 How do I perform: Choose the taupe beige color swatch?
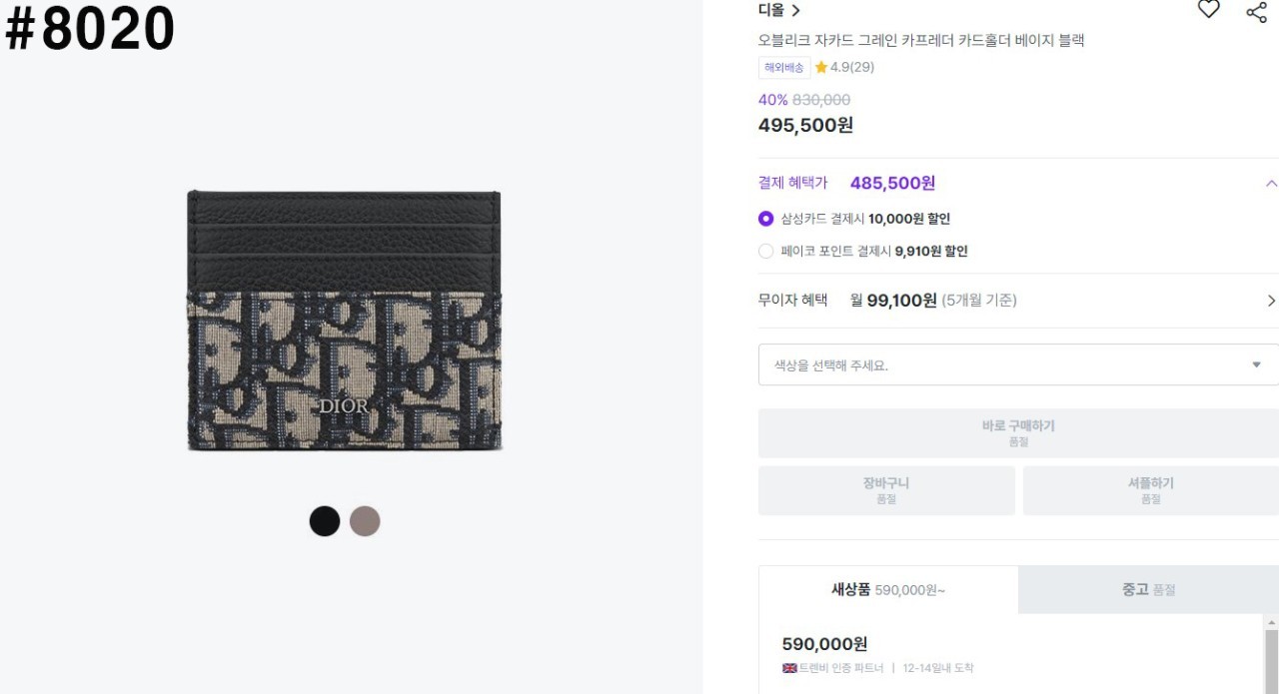[365, 521]
